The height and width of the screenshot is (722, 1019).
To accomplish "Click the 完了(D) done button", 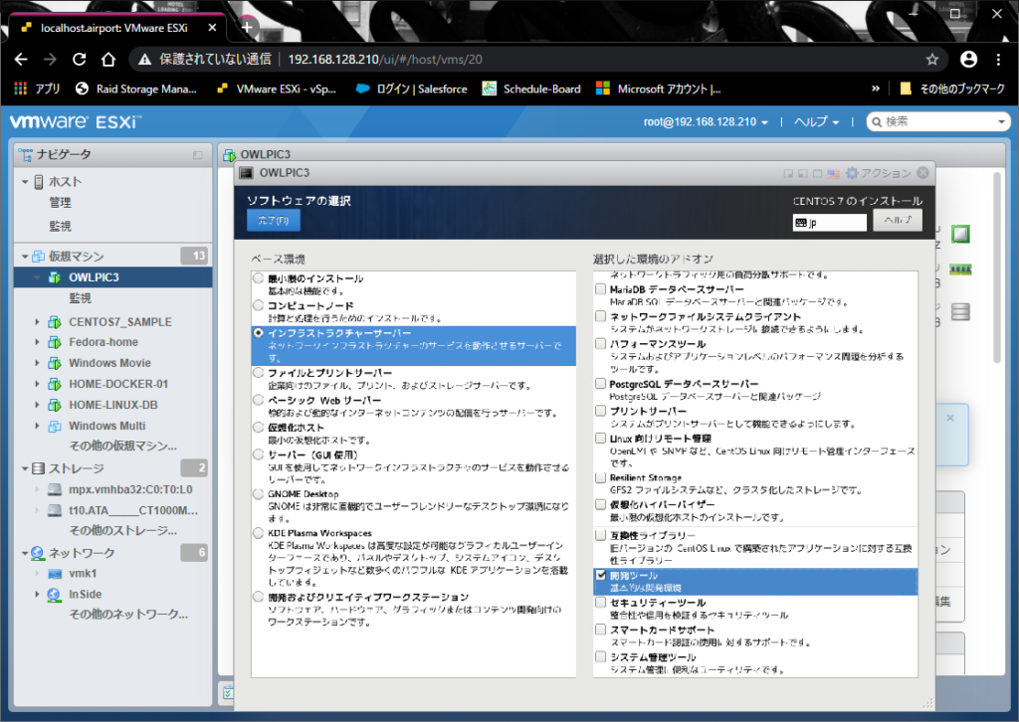I will (273, 220).
